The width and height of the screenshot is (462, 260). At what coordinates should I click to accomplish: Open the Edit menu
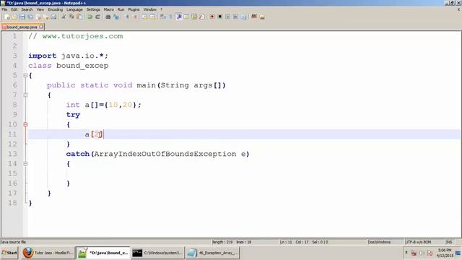click(x=14, y=9)
